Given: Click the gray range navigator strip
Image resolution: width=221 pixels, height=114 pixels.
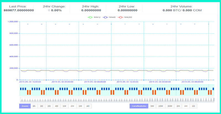Looking at the screenshot, I should [117, 100].
